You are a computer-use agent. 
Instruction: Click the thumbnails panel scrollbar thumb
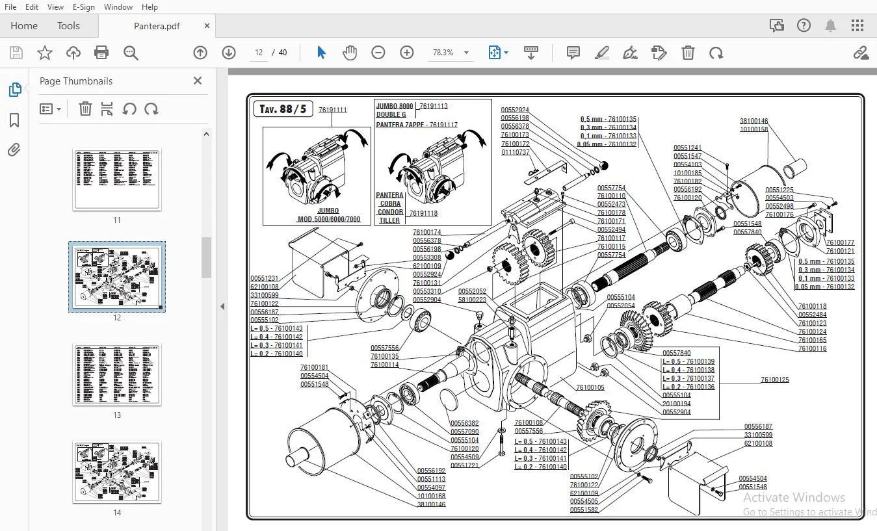tap(206, 257)
